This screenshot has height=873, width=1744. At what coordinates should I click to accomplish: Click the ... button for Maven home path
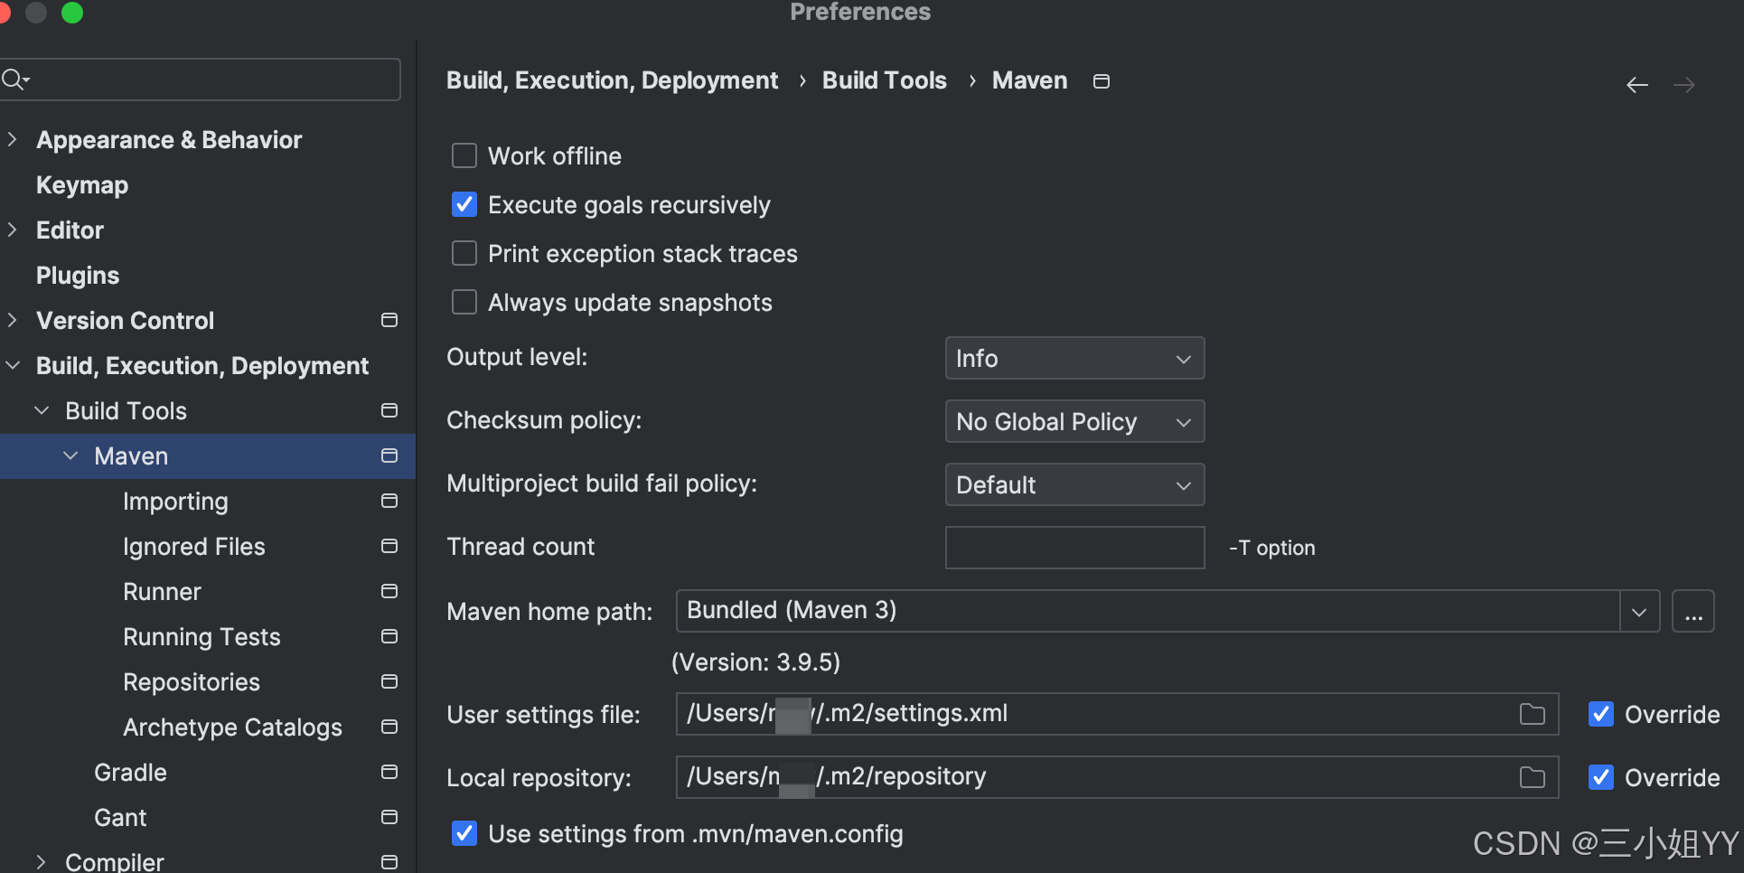1693,612
